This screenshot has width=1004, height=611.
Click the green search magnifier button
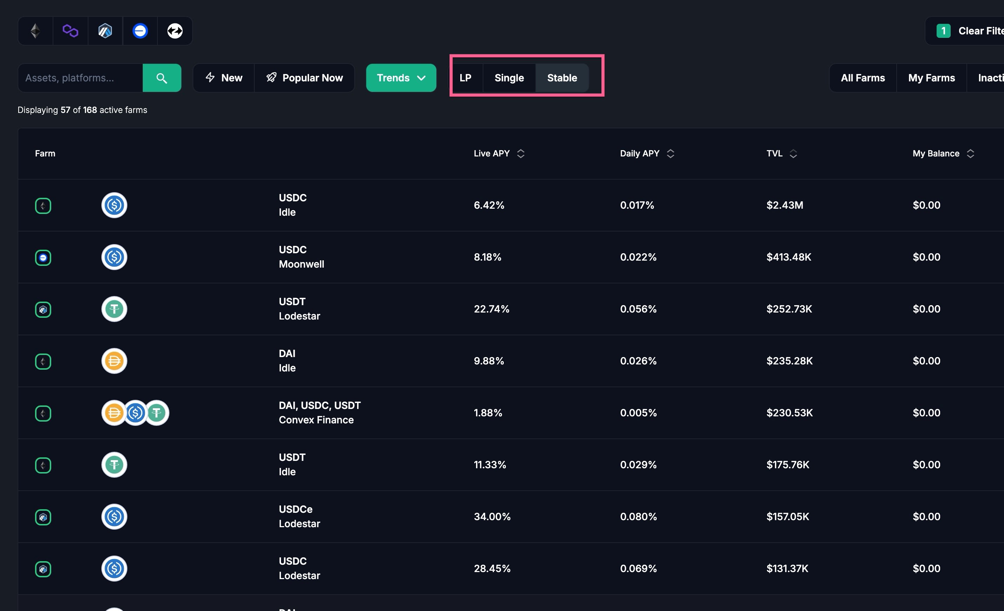pyautogui.click(x=162, y=78)
